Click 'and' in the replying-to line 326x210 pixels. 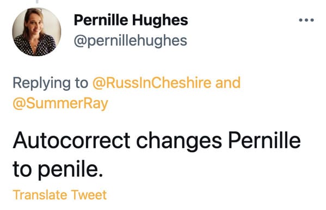tap(228, 83)
